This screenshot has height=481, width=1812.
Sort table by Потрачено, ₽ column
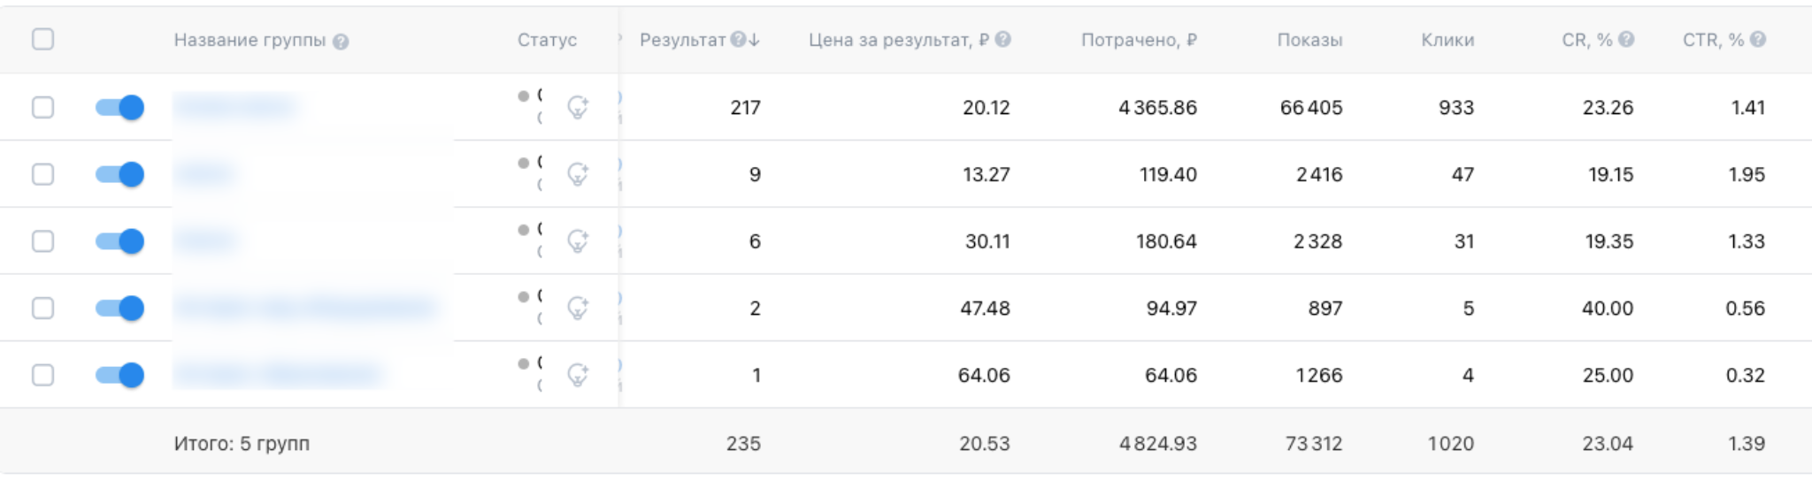1139,40
